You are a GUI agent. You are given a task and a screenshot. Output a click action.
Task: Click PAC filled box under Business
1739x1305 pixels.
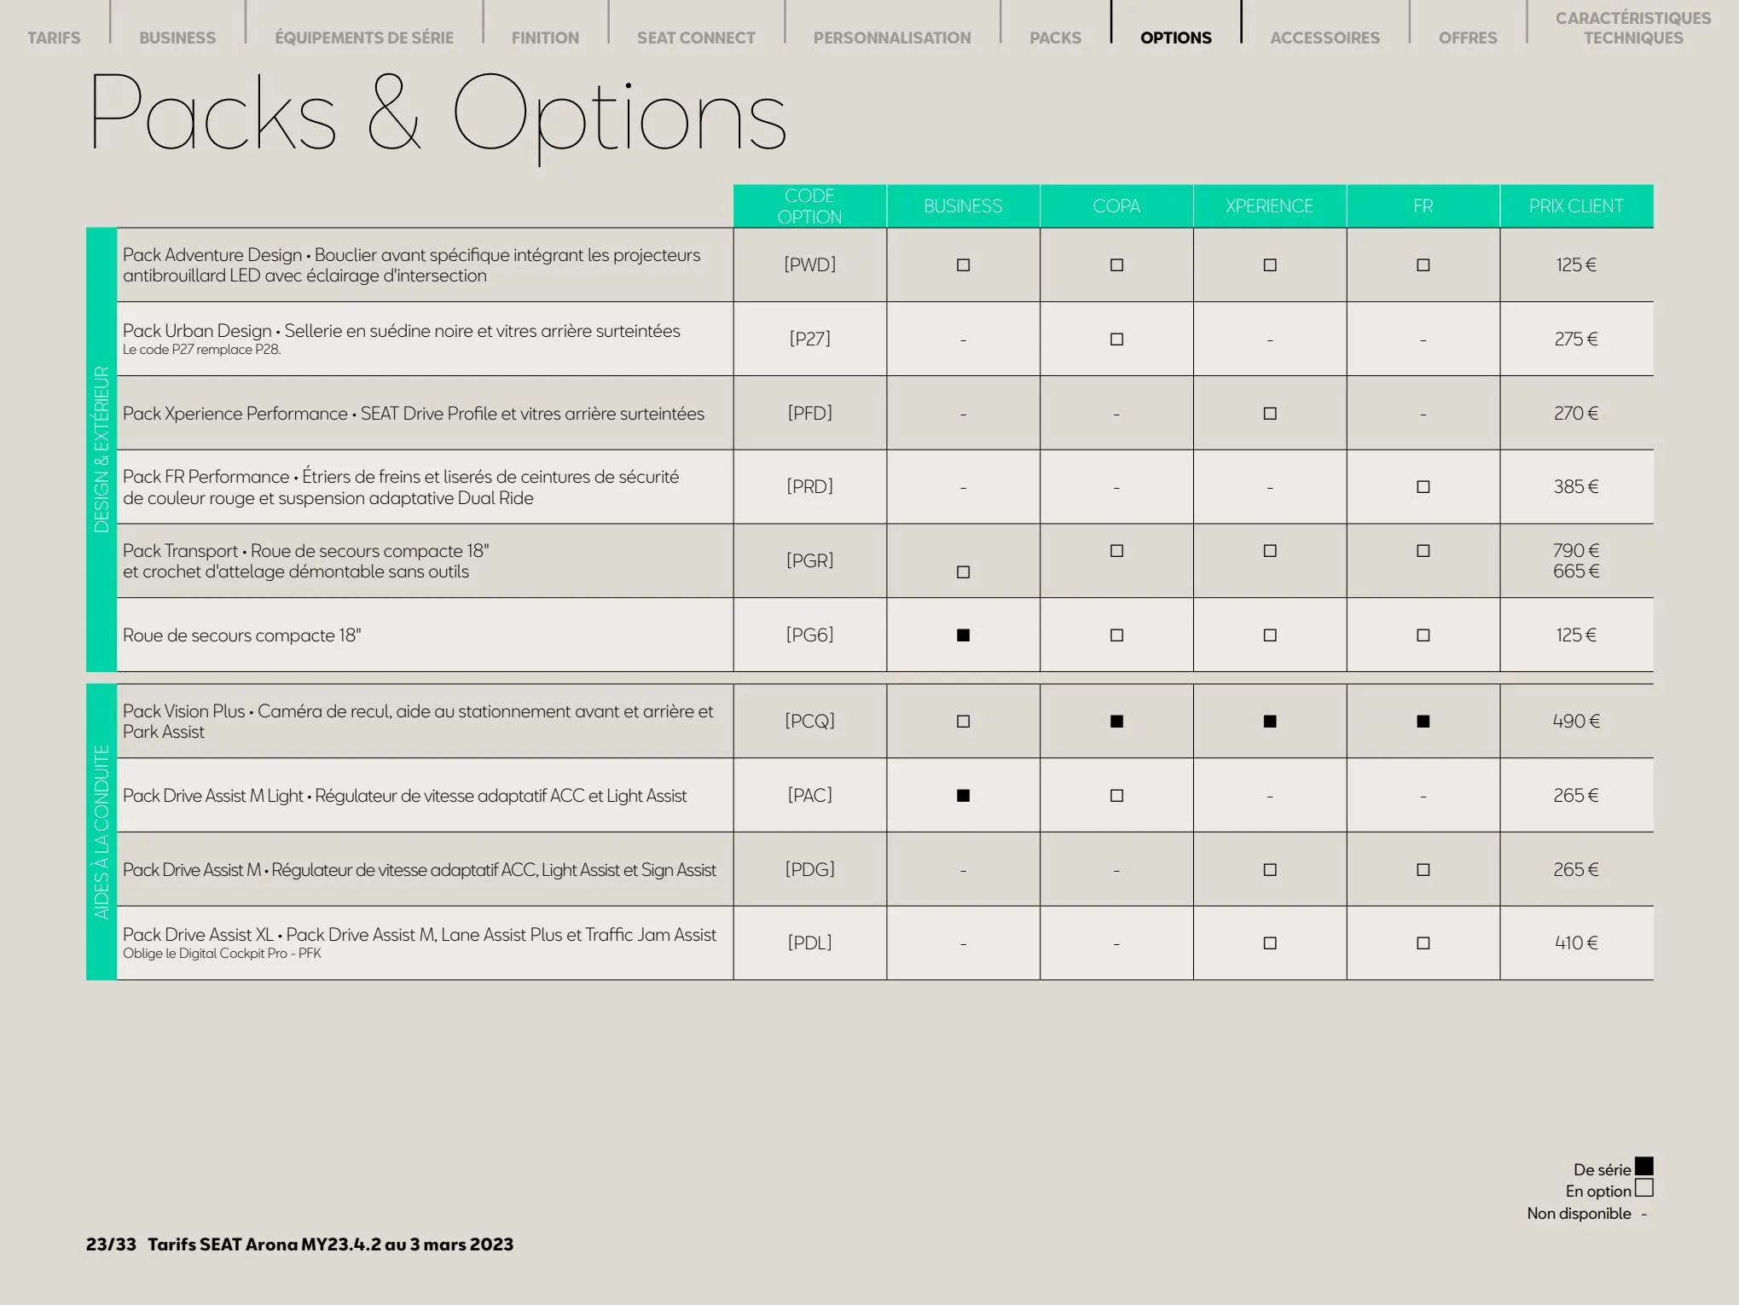pos(963,796)
